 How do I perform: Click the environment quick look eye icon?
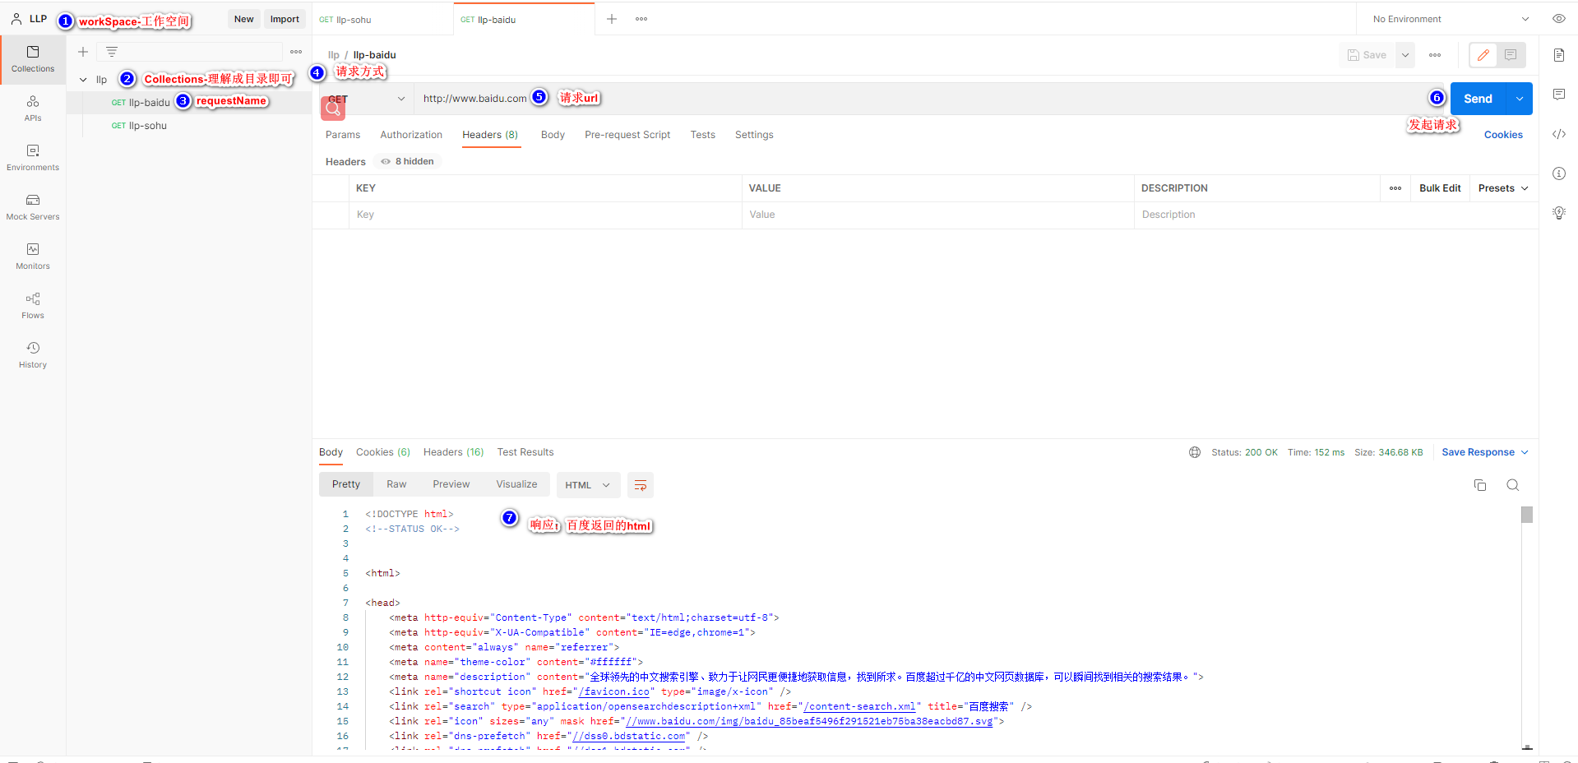[x=1558, y=19]
